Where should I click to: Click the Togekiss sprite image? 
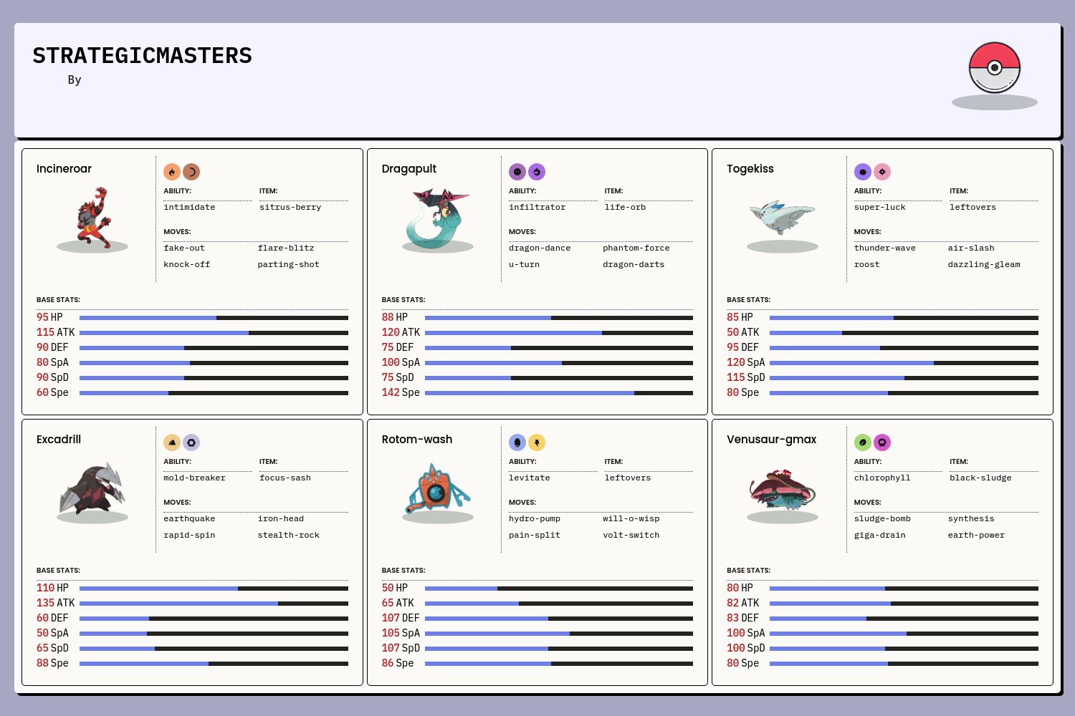point(783,218)
